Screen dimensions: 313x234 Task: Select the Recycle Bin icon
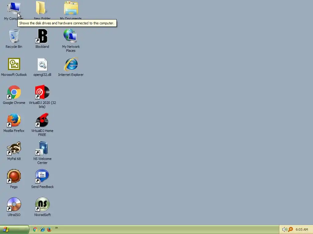[x=14, y=36]
